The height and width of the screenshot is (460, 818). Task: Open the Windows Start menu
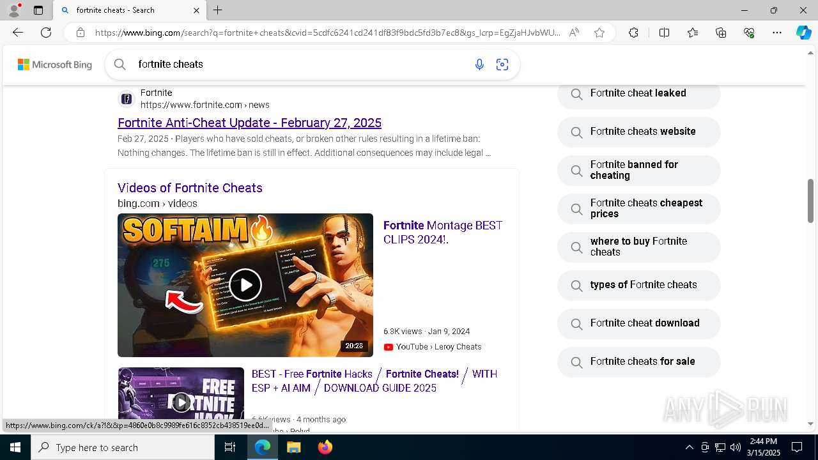(15, 447)
